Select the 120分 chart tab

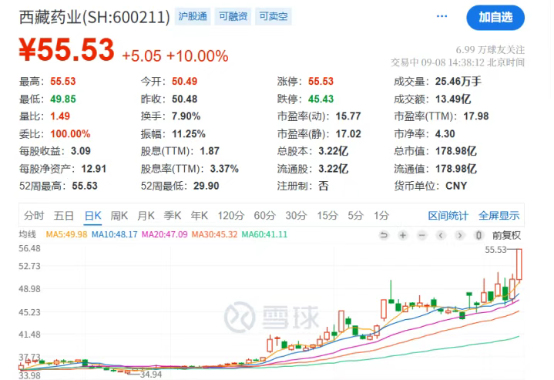pos(230,216)
